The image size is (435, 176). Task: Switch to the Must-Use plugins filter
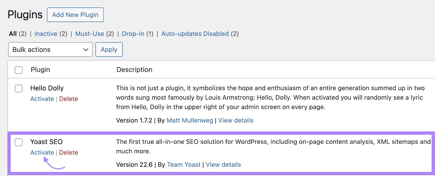coord(90,34)
